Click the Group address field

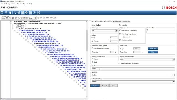click(114, 38)
